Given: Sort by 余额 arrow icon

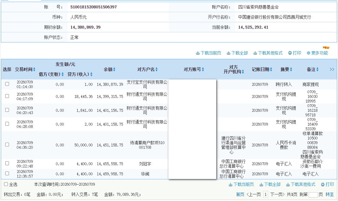Looking at the screenshot, I should [x=114, y=69].
